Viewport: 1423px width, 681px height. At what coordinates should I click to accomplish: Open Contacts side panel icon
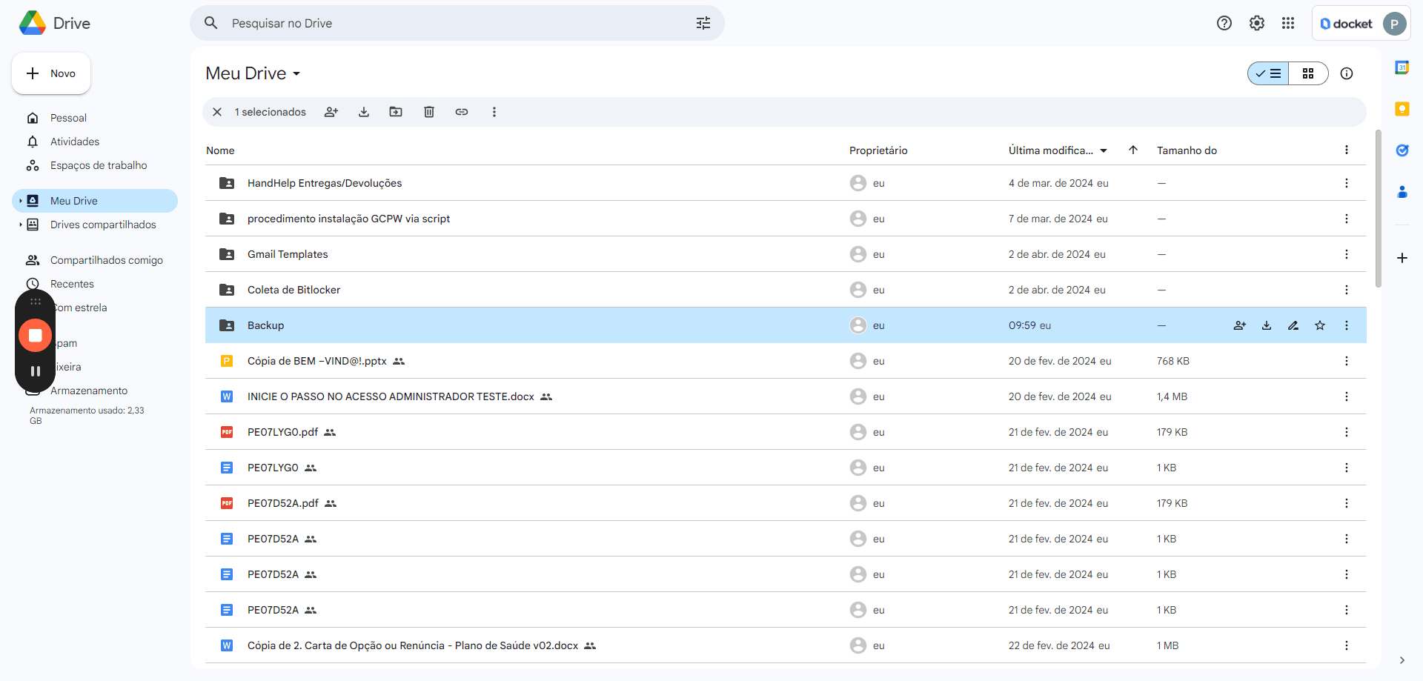(1402, 192)
